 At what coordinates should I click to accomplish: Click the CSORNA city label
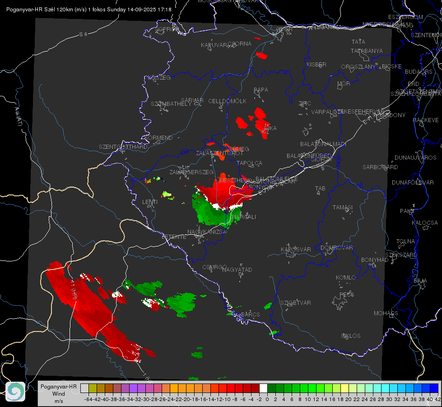pos(240,44)
